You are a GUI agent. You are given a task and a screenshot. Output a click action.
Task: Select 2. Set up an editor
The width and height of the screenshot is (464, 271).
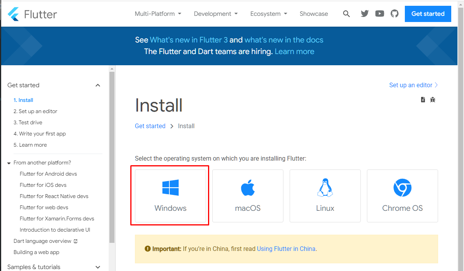pos(35,111)
